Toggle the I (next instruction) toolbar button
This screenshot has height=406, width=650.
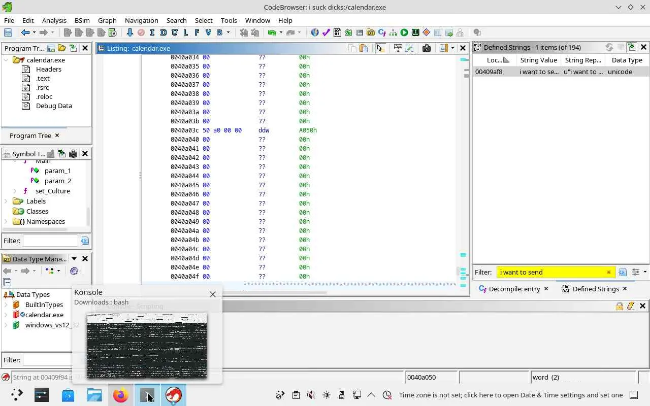pos(152,32)
